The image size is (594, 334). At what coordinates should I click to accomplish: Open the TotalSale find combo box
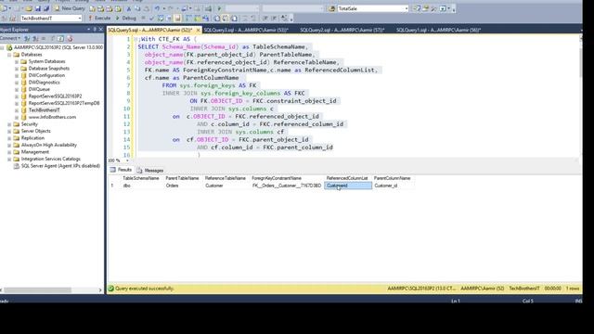(373, 8)
